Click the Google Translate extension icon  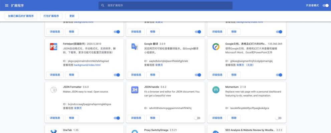(x=135, y=47)
